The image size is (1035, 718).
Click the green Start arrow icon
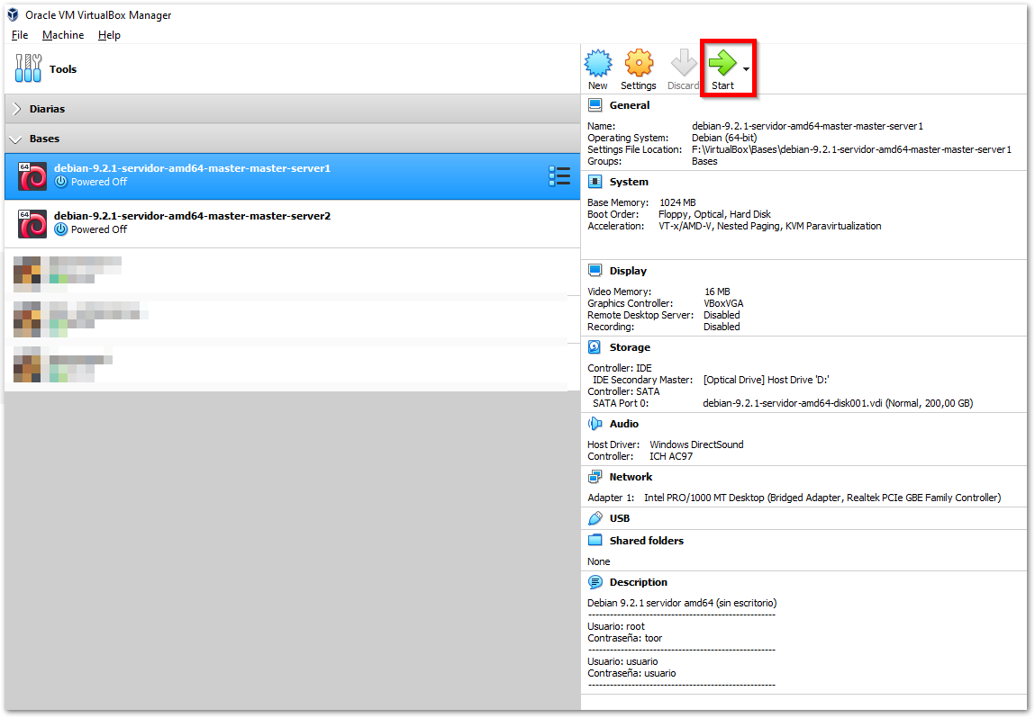tap(722, 63)
